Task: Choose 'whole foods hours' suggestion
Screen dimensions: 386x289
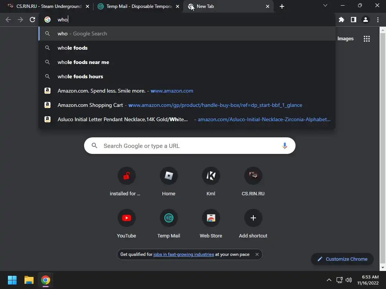Action: [187, 76]
